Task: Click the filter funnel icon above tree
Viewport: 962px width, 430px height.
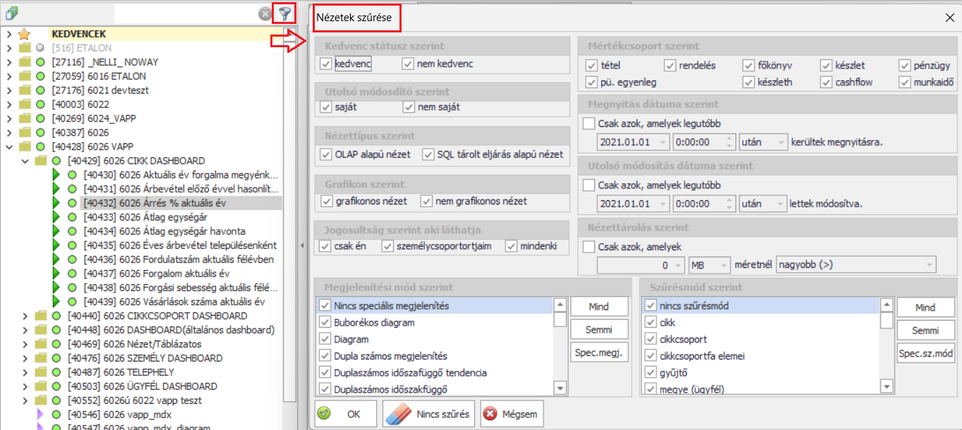Action: tap(284, 13)
